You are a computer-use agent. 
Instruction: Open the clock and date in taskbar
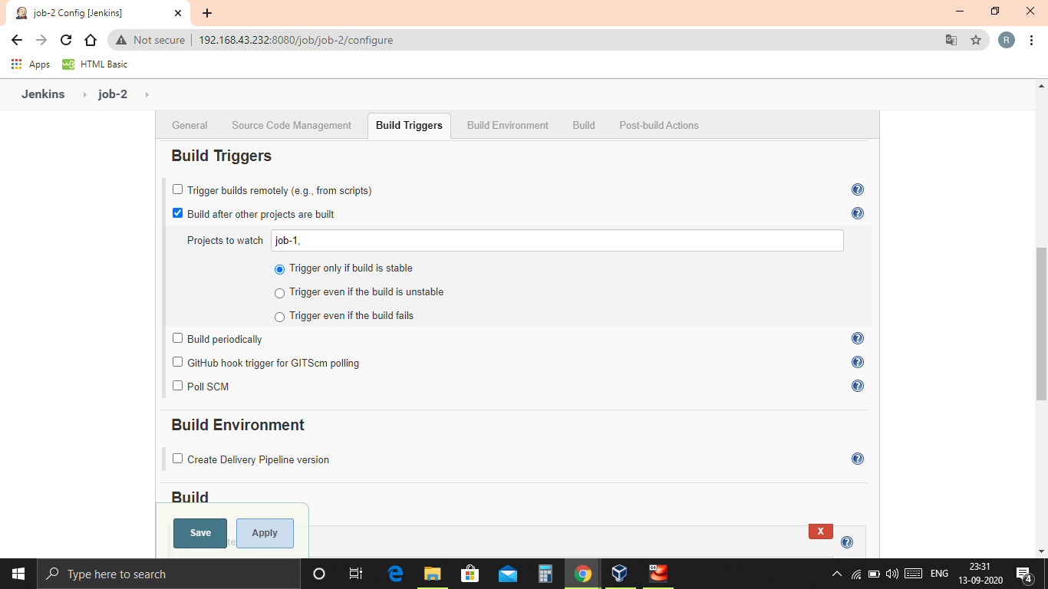pyautogui.click(x=980, y=574)
